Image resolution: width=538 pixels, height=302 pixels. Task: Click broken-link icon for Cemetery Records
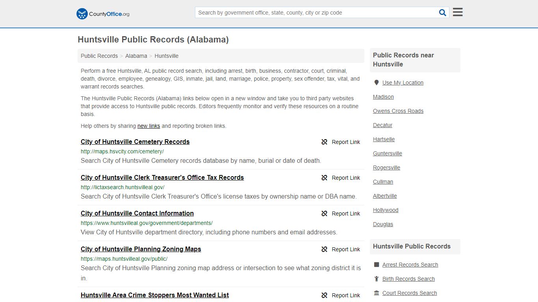coord(325,142)
